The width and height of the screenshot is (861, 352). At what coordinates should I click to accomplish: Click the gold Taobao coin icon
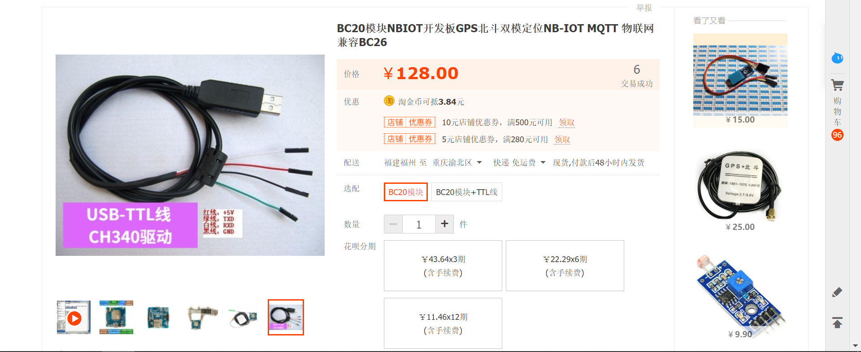tap(389, 101)
